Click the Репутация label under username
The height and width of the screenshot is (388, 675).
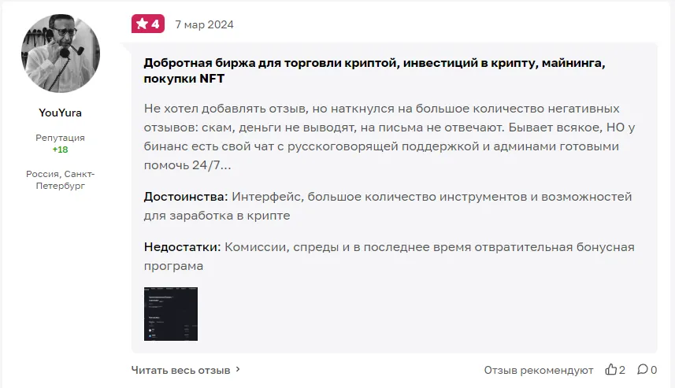61,138
